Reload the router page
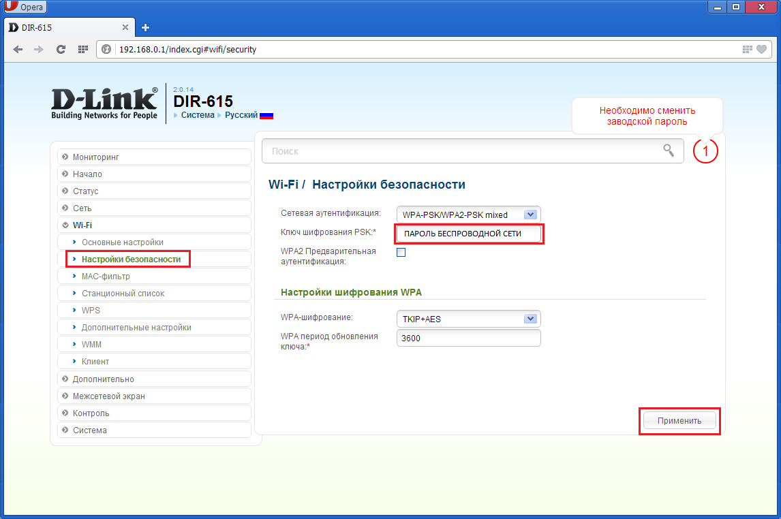The height and width of the screenshot is (519, 781). pos(61,49)
